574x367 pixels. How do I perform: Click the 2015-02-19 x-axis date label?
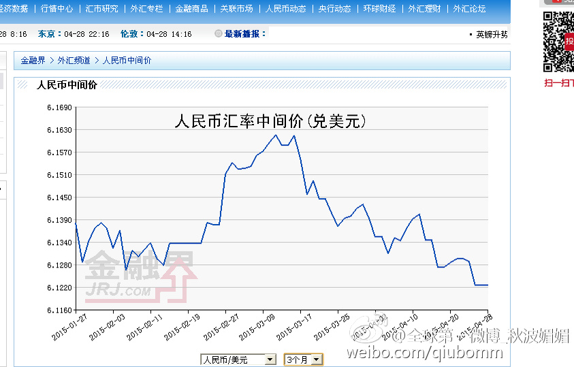click(182, 327)
